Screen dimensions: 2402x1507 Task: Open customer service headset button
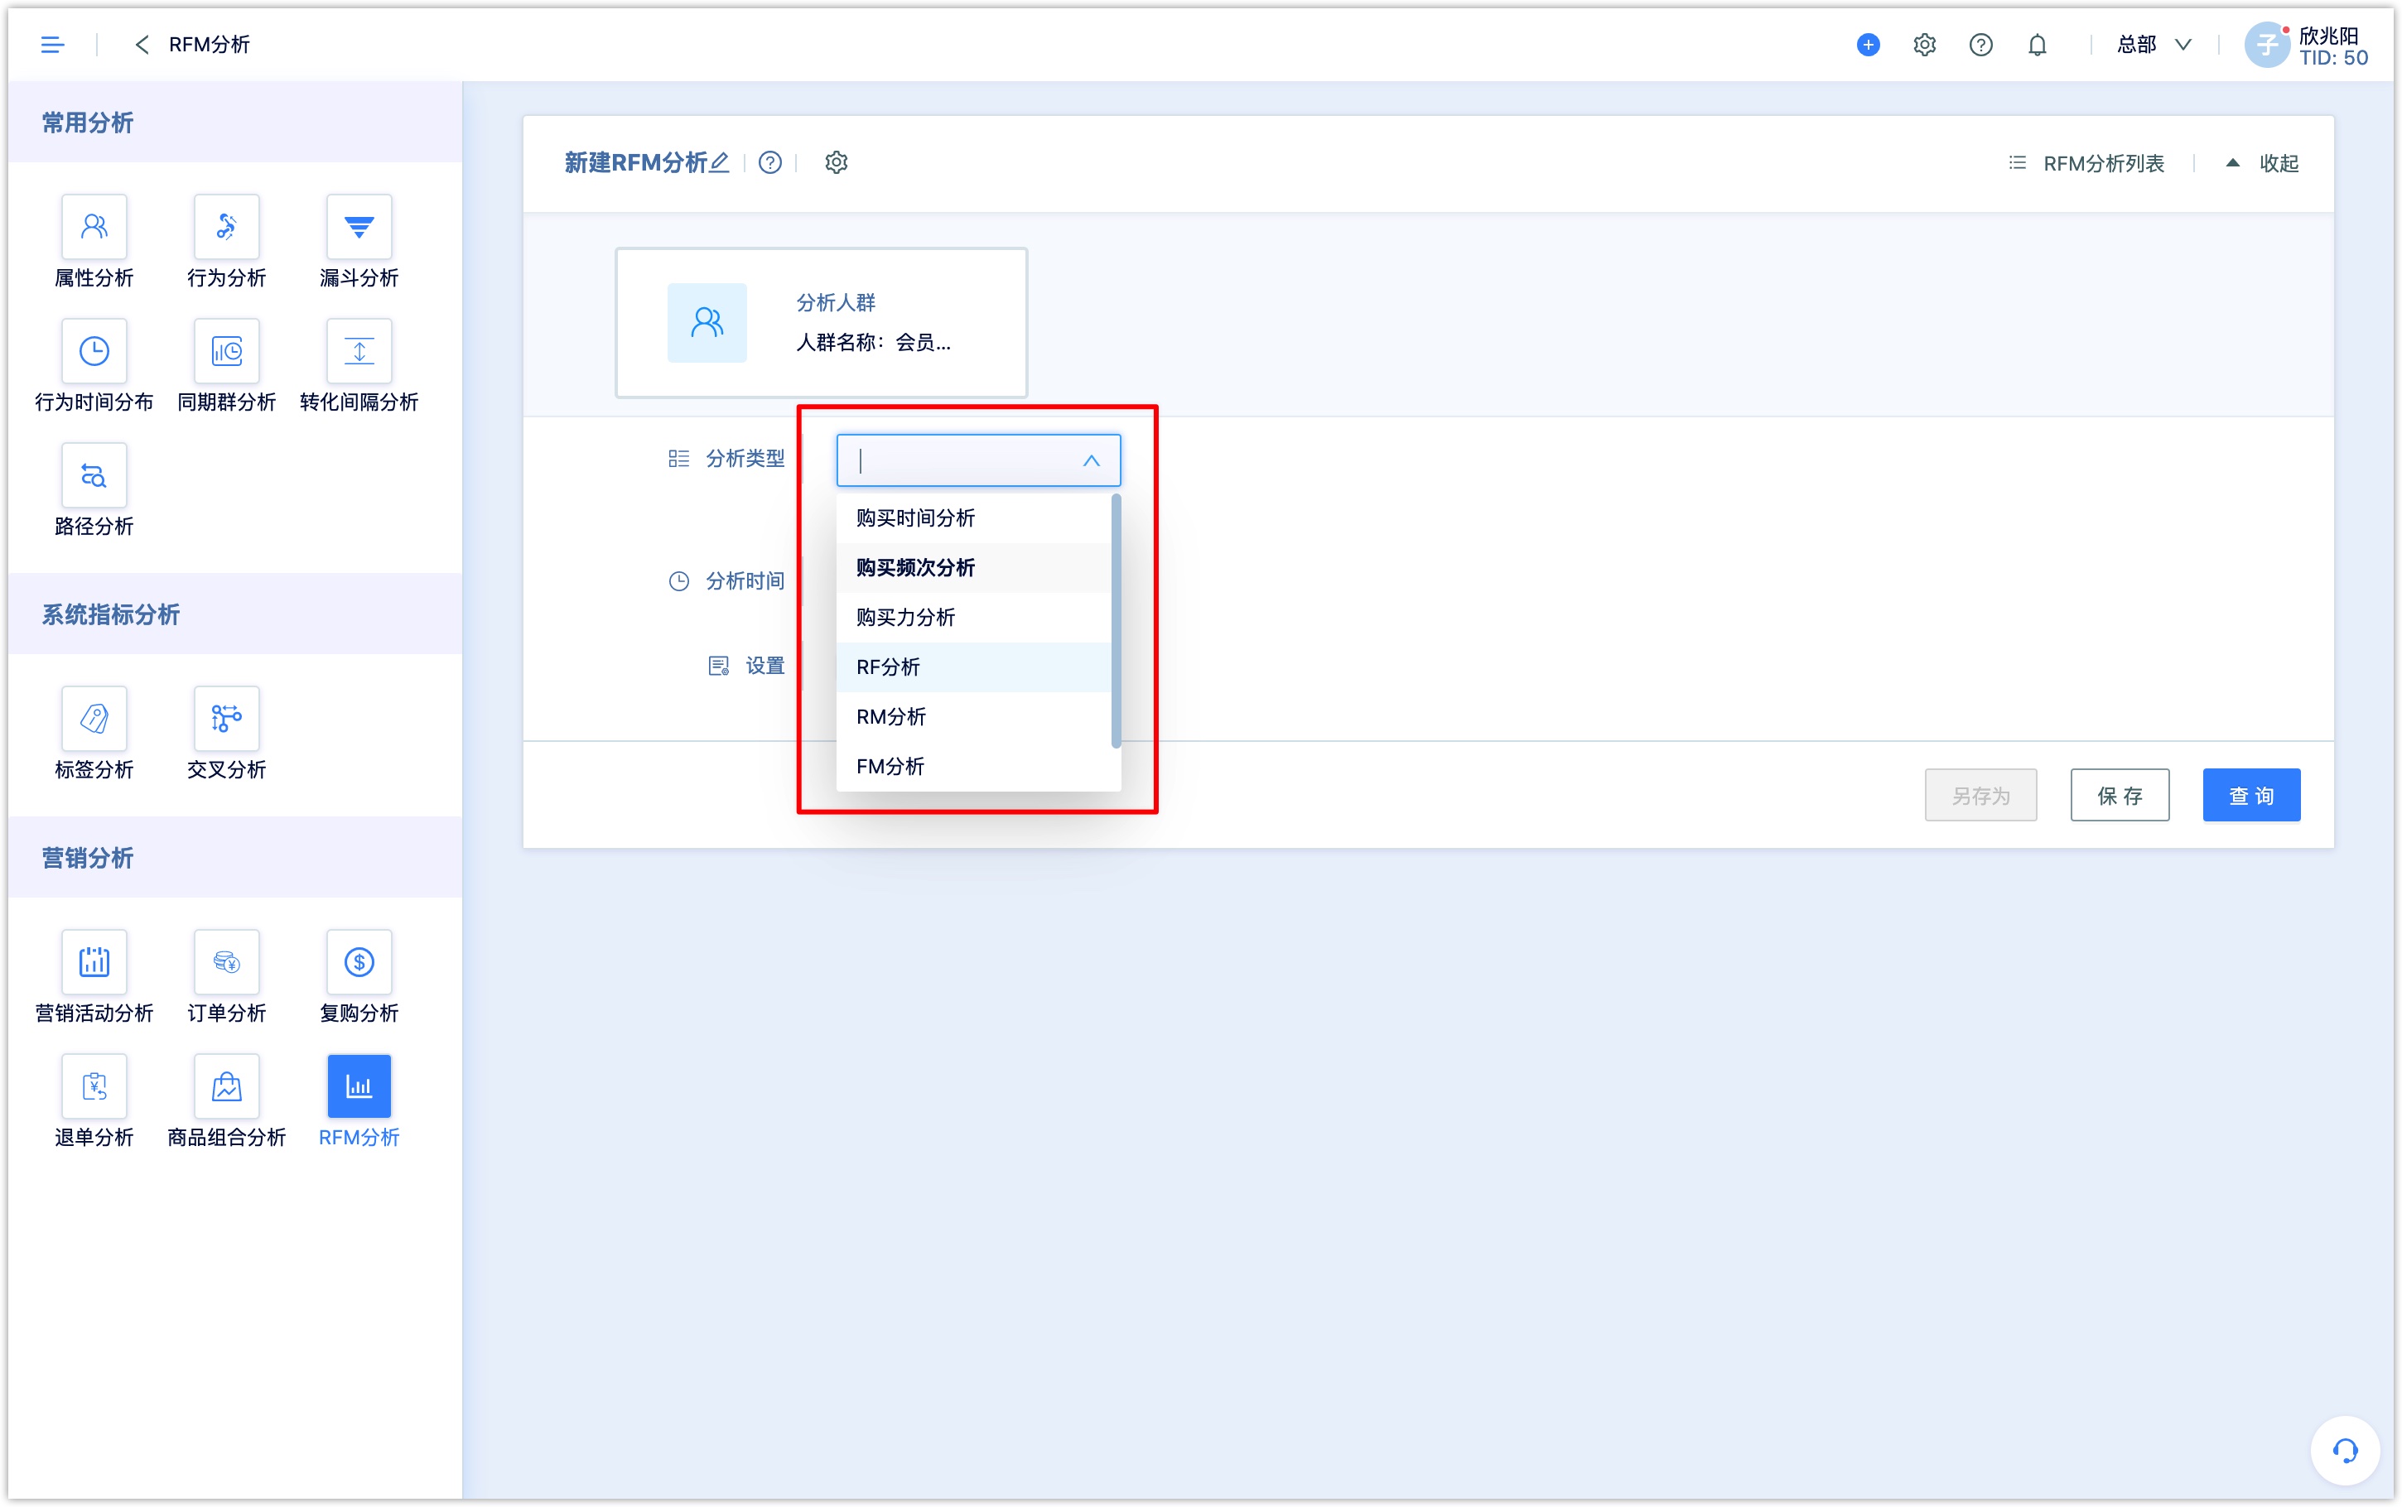pos(2344,1450)
